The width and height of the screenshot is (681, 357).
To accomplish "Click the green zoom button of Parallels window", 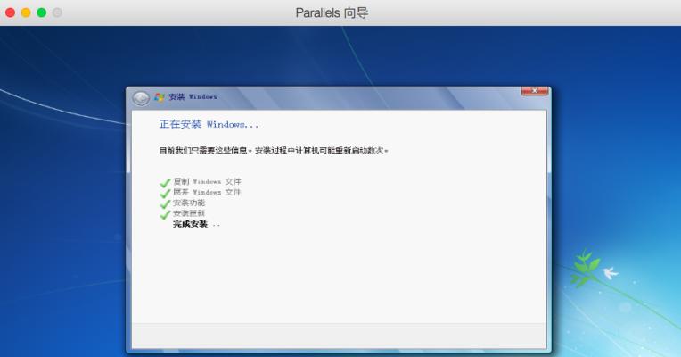I will point(42,12).
